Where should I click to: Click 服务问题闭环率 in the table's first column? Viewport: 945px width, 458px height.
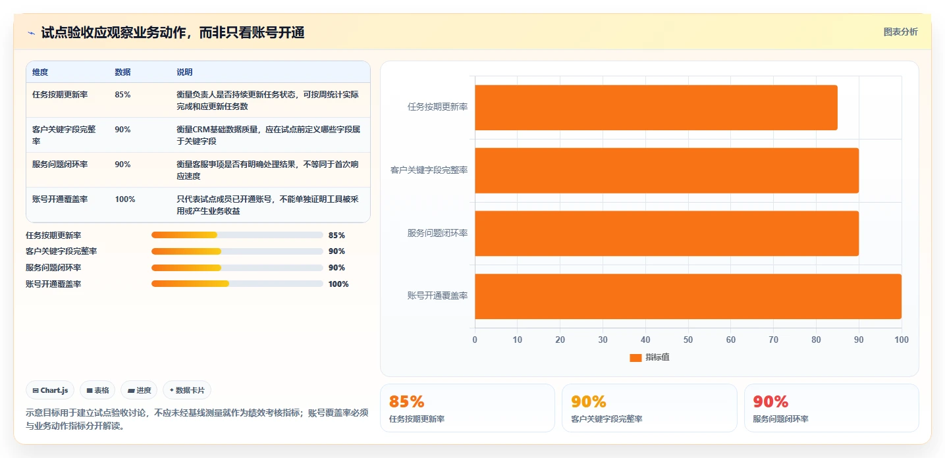[x=60, y=165]
